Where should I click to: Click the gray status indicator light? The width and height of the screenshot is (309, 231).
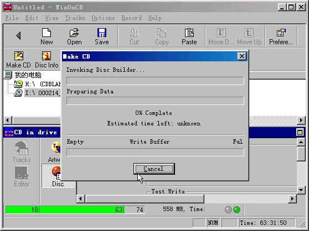228,210
